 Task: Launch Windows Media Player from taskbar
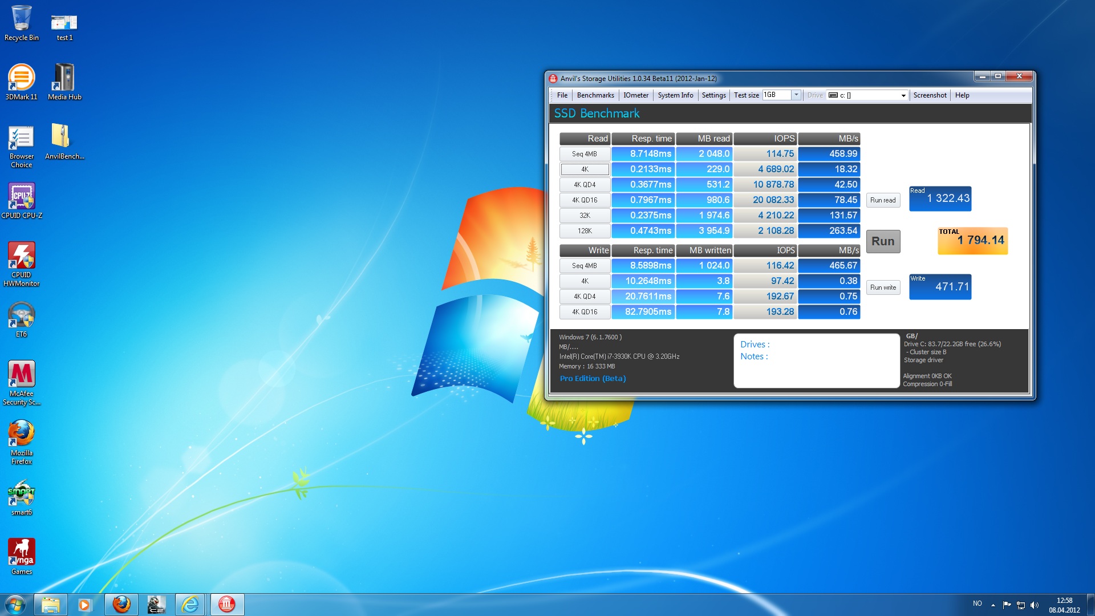point(86,605)
